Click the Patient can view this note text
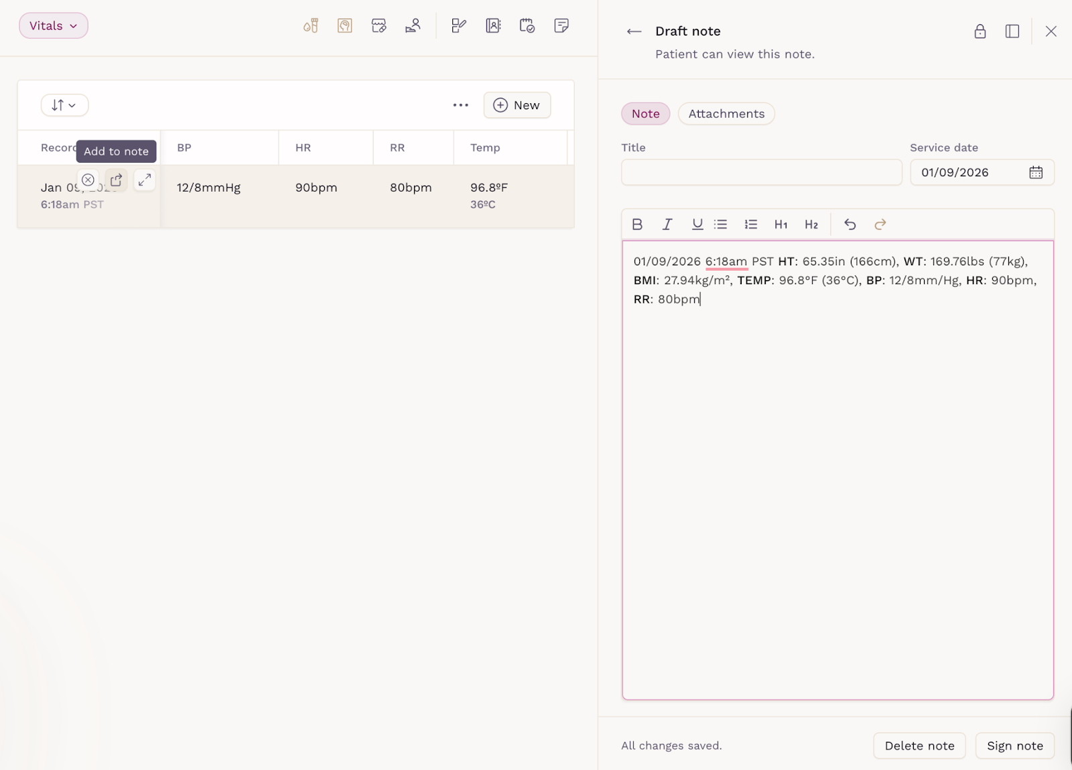 735,54
